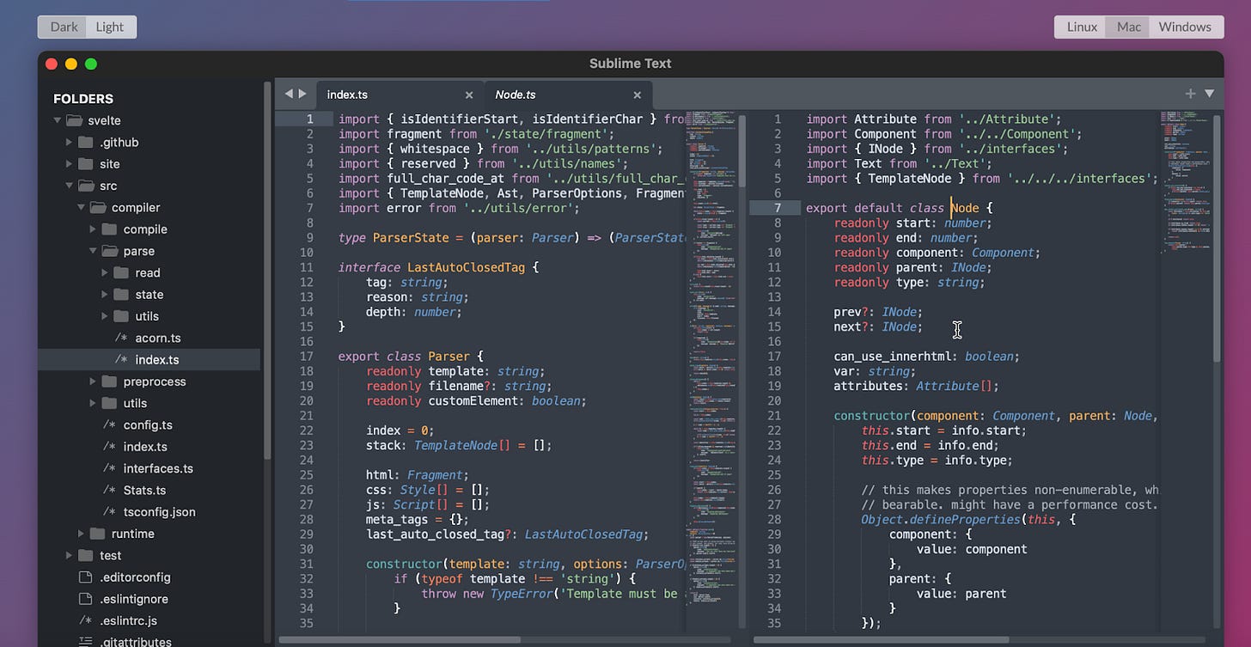Add a new tab with plus icon
The width and height of the screenshot is (1251, 647).
coord(1190,94)
